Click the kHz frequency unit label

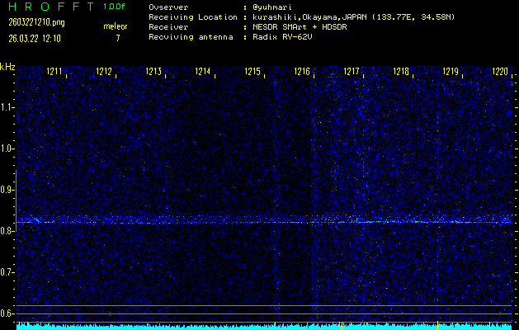(7, 67)
